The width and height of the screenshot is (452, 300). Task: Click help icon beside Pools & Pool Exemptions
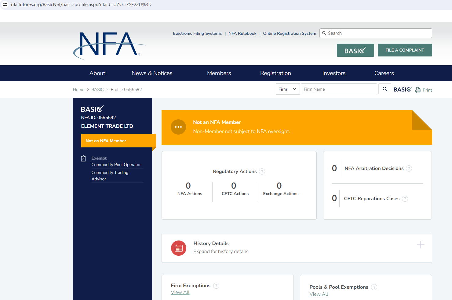click(x=374, y=287)
